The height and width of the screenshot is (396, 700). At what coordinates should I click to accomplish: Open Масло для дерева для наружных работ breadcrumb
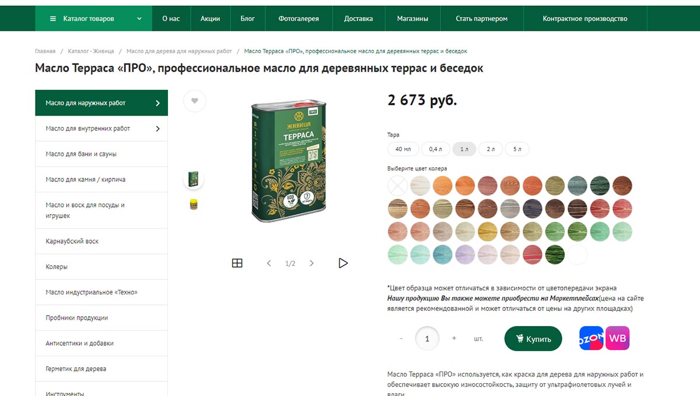click(179, 51)
